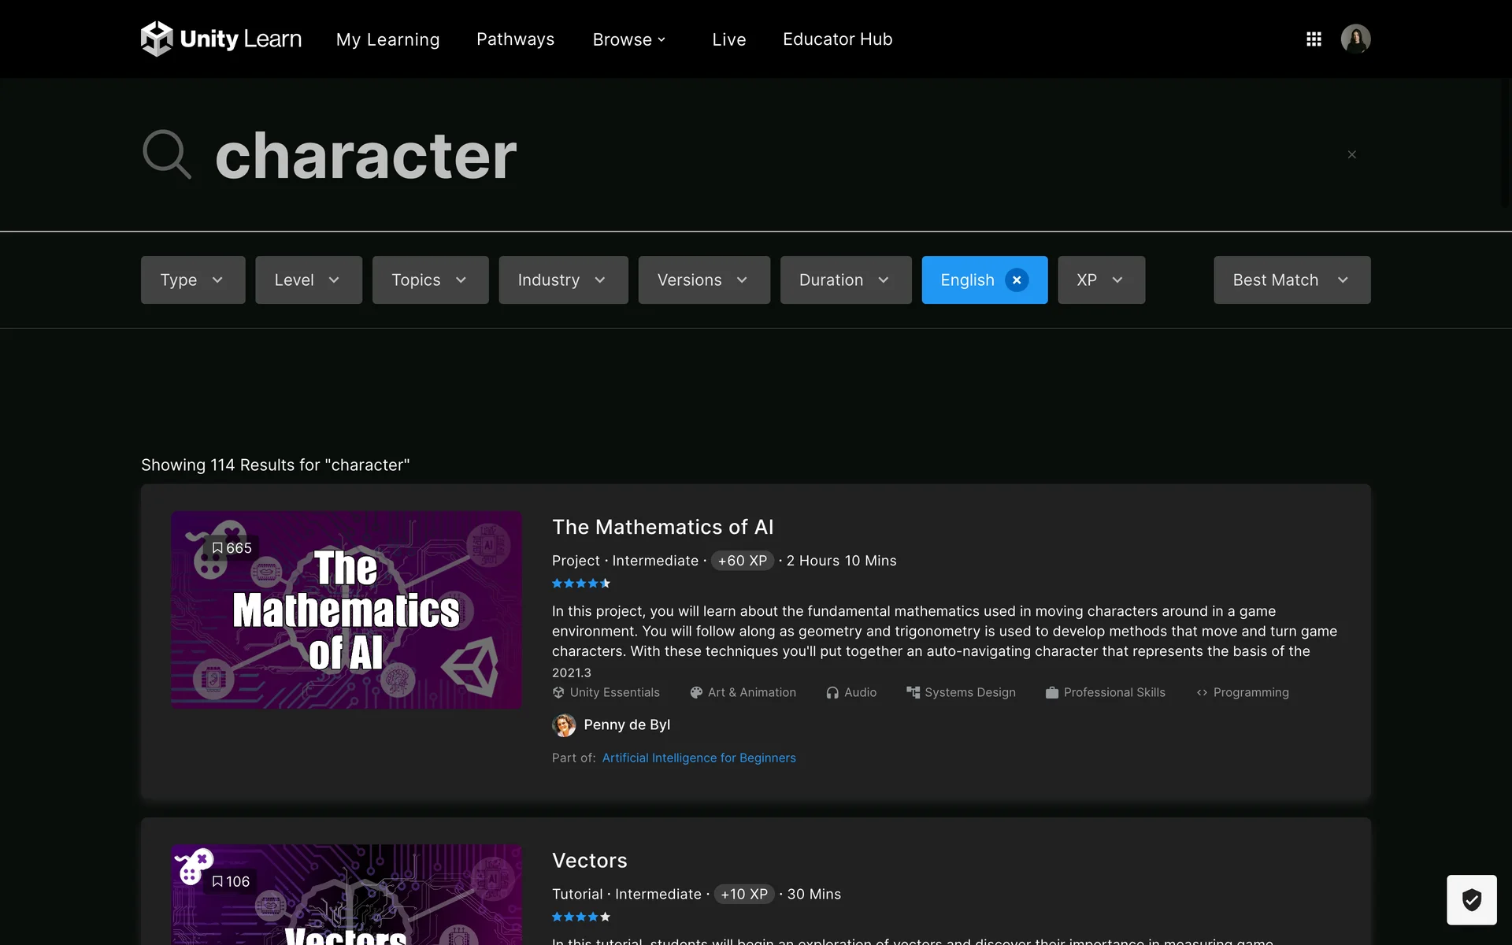Expand the Duration filter dropdown
Screen dimensions: 1512x945
(845, 280)
